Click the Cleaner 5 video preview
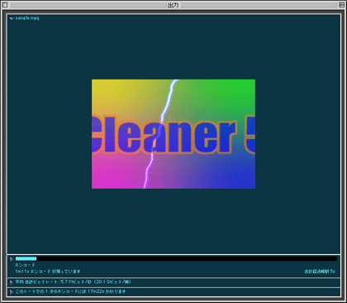 point(173,134)
